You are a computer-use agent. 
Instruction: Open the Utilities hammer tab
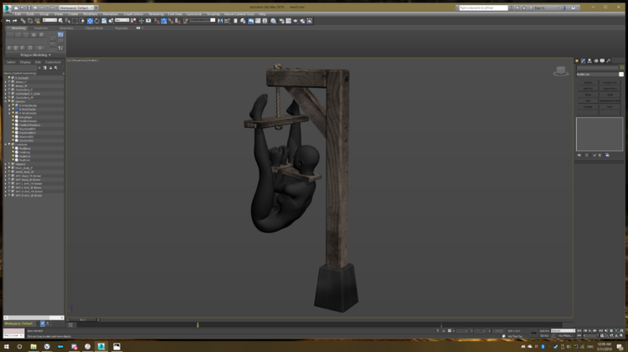point(609,61)
